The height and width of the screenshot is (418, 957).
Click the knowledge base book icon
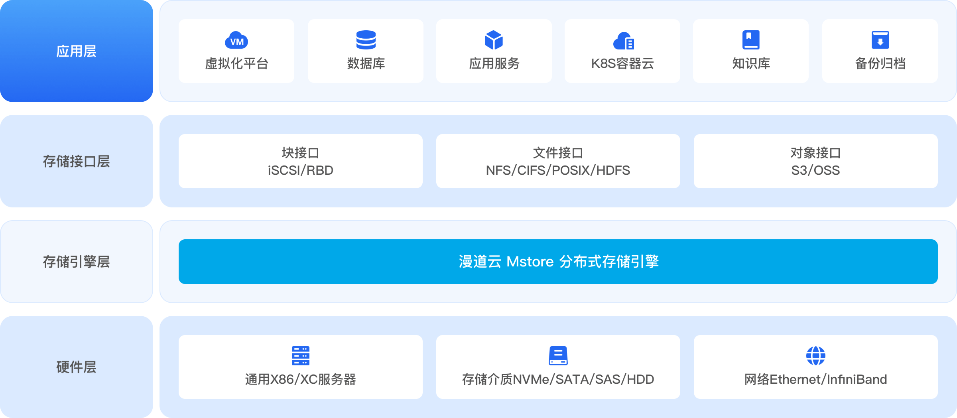[x=751, y=40]
